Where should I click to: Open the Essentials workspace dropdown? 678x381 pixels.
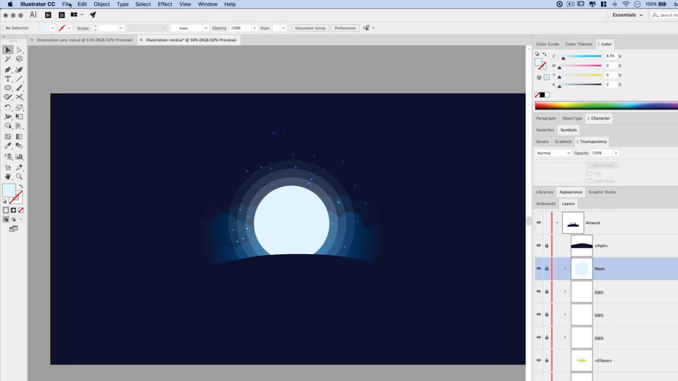pyautogui.click(x=628, y=15)
